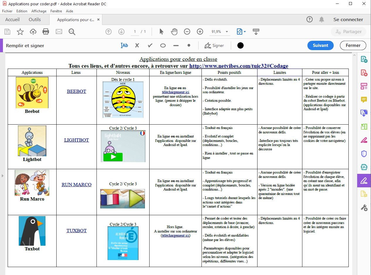
Task: Print the document with the printer icon
Action: tap(46, 32)
